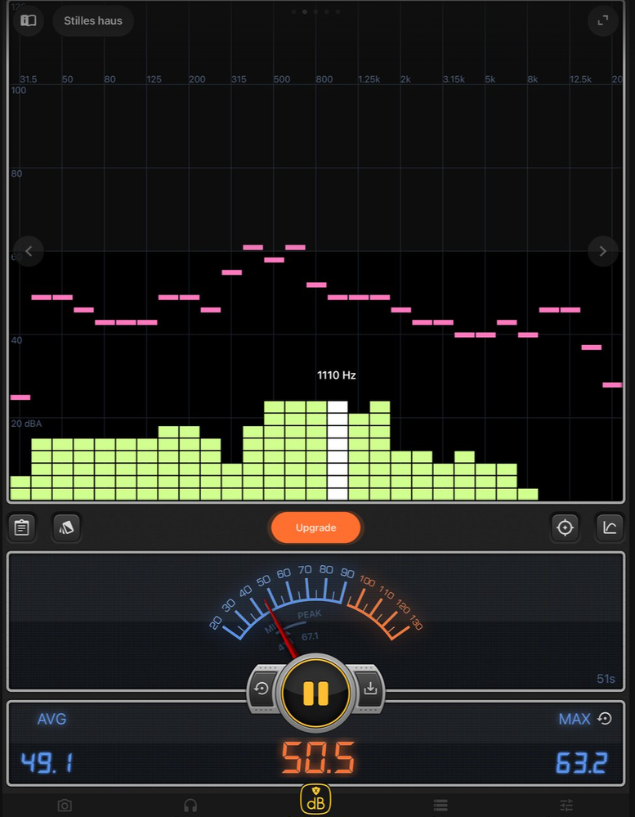Pause the sound level measurement
Screen dimensions: 635x817
pos(315,694)
